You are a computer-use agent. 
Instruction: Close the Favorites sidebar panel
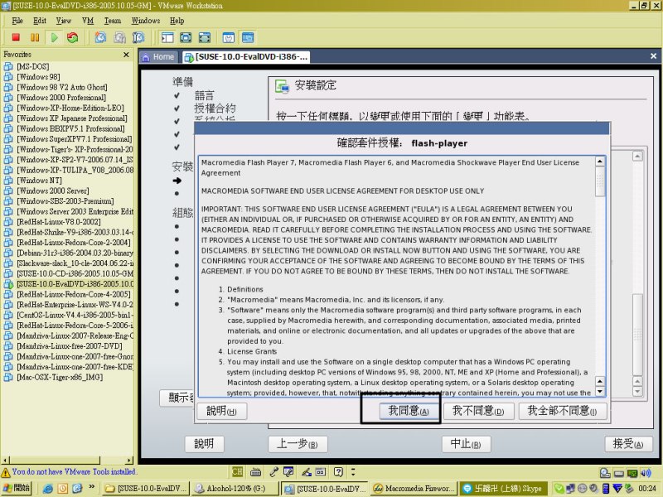[x=126, y=55]
